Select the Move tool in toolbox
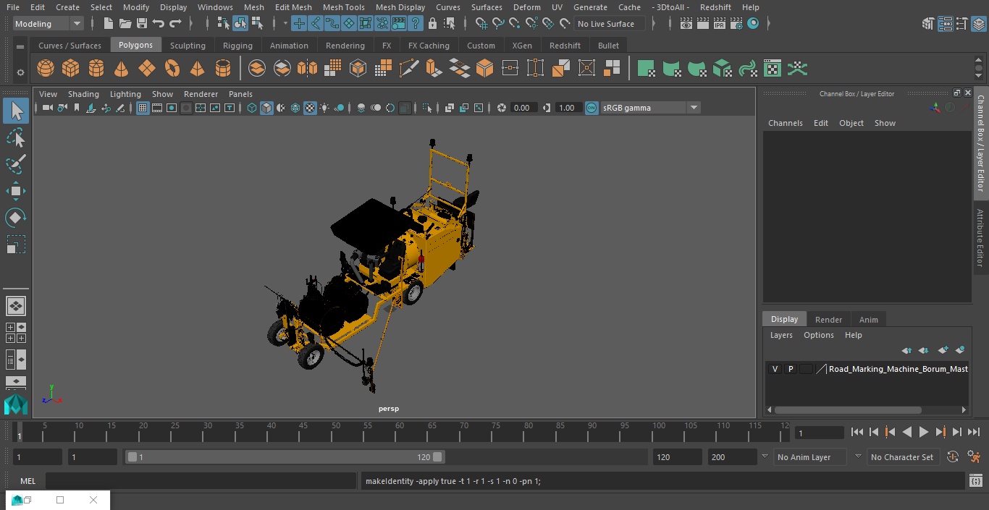The height and width of the screenshot is (510, 989). pos(15,191)
